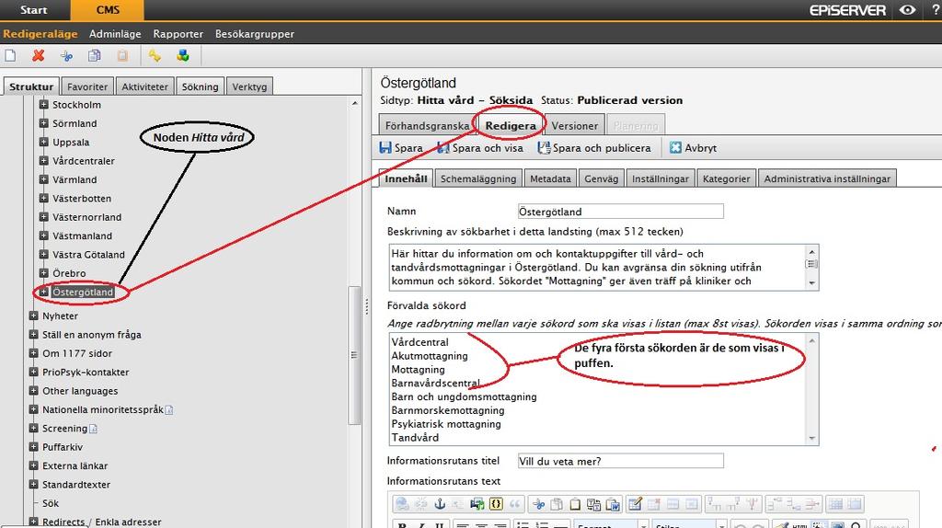Viewport: 942px width, 528px height.
Task: Click down arrow of the sökbarhet description scrollbar
Action: pos(811,283)
